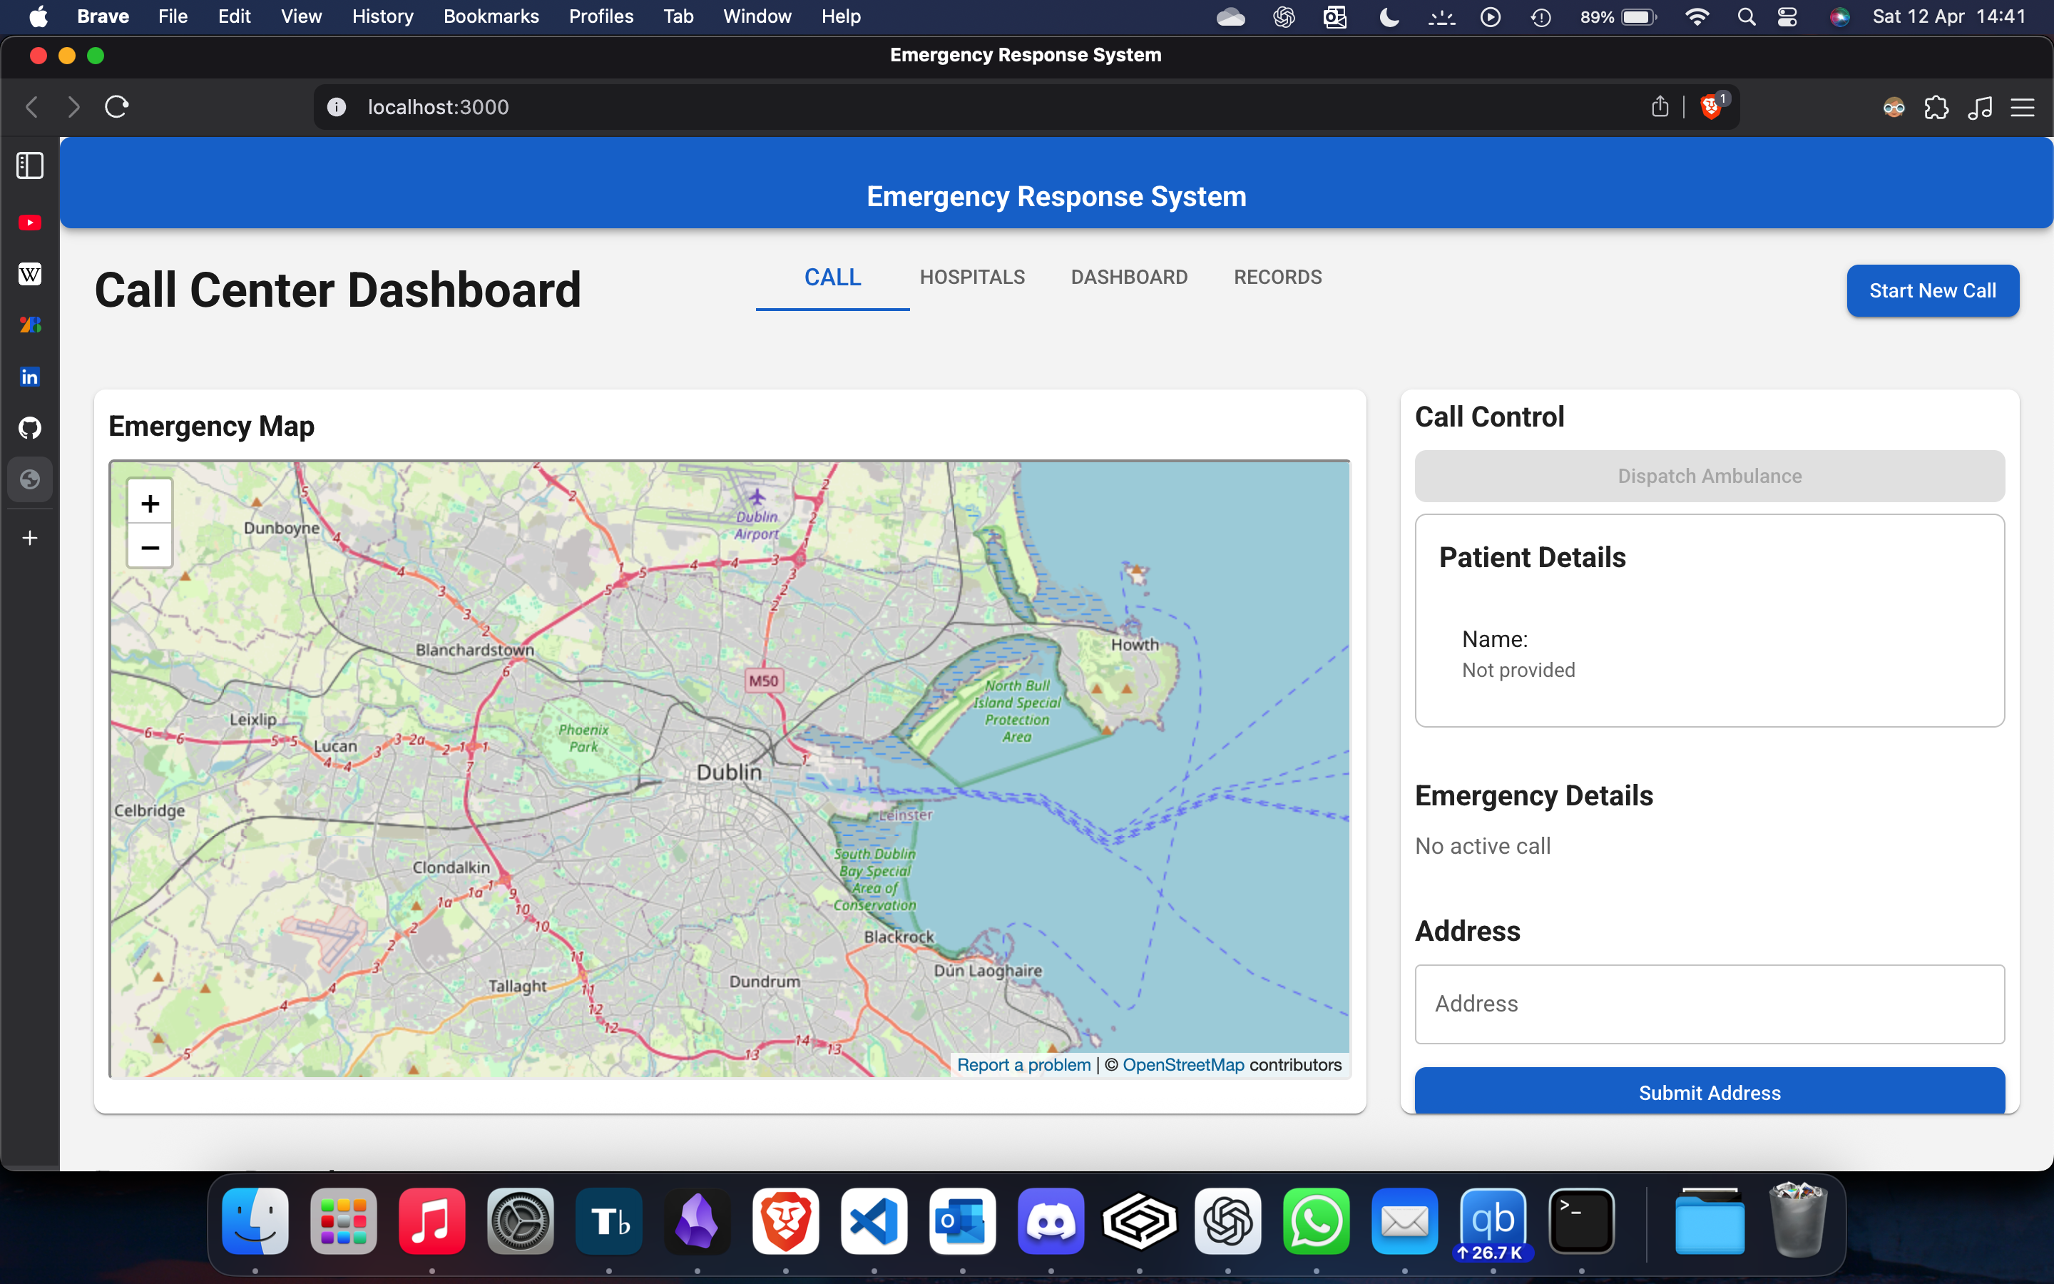The width and height of the screenshot is (2054, 1284).
Task: Click the share icon in address bar
Action: (x=1660, y=107)
